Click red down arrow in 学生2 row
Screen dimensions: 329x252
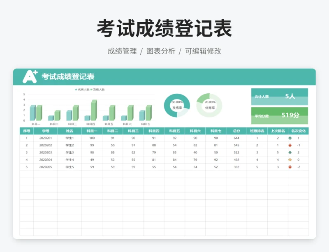point(290,145)
